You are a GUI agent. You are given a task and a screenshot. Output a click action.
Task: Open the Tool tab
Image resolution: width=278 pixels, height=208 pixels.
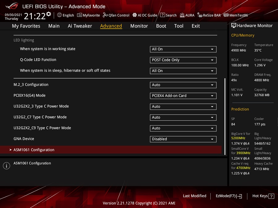[x=179, y=26]
